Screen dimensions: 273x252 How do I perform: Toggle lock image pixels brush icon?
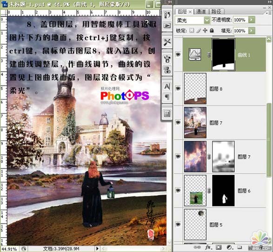click(199, 31)
